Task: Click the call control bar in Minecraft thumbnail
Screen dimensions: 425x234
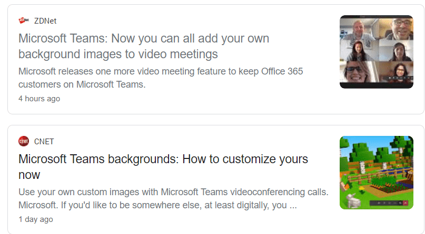Action: pyautogui.click(x=389, y=203)
